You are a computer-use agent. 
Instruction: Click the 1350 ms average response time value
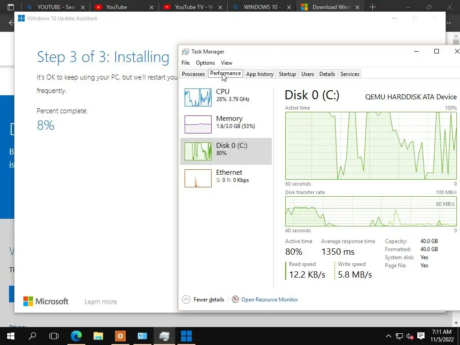pyautogui.click(x=338, y=252)
